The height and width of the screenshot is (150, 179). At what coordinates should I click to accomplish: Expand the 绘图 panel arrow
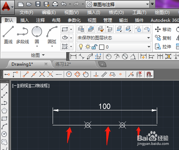coord(43,55)
